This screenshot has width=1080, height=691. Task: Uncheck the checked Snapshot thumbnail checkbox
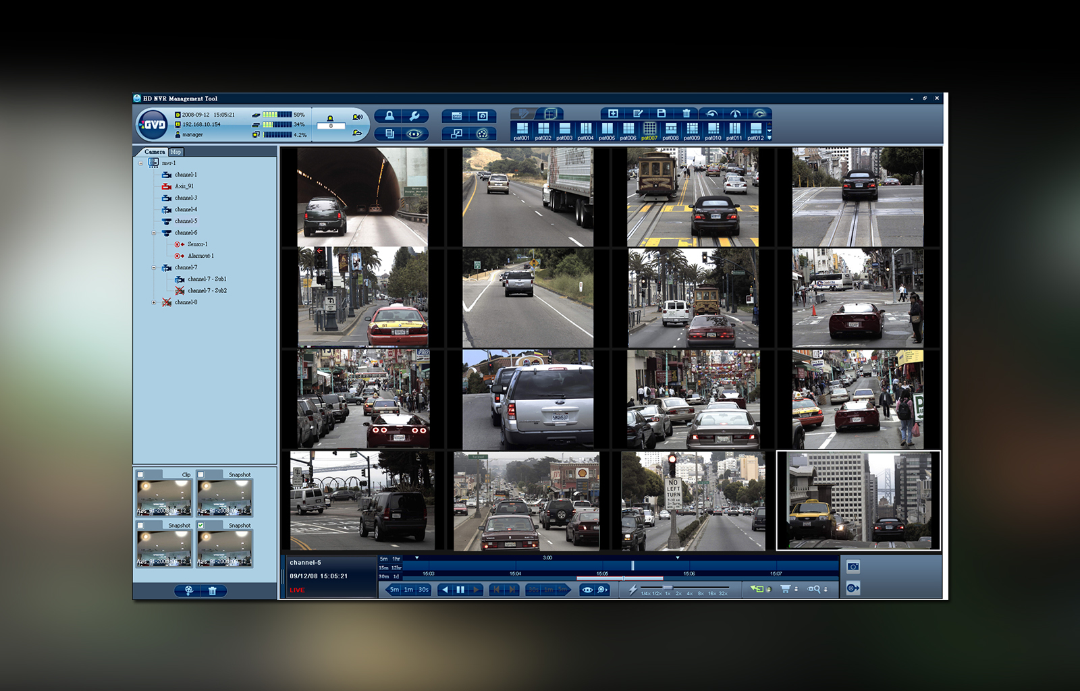pyautogui.click(x=200, y=525)
